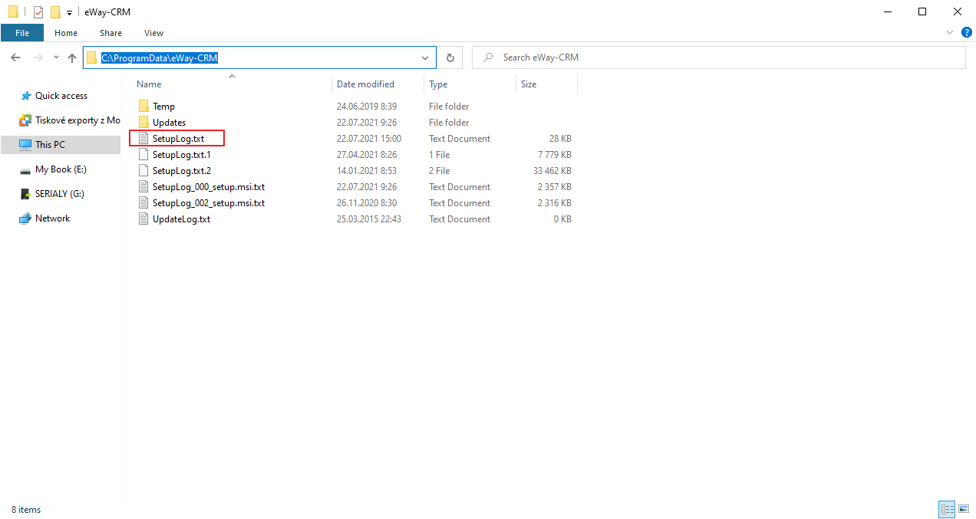Switch to Details view layout icon
Viewport: 976px width, 519px height.
tap(947, 509)
